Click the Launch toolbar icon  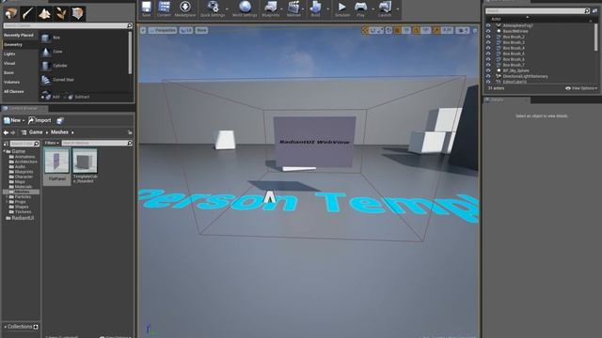(385, 8)
